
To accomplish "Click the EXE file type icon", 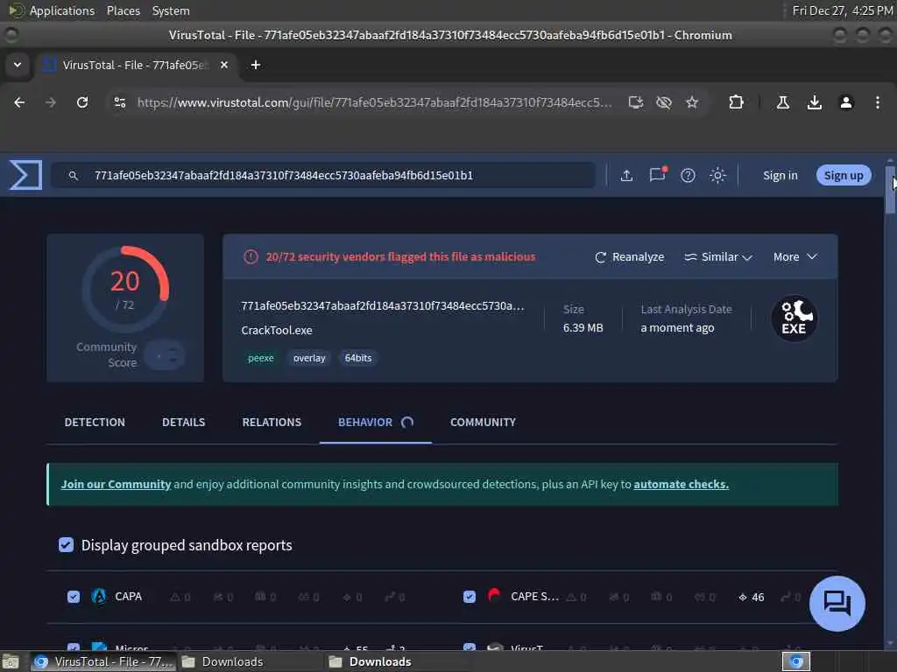I will point(794,318).
